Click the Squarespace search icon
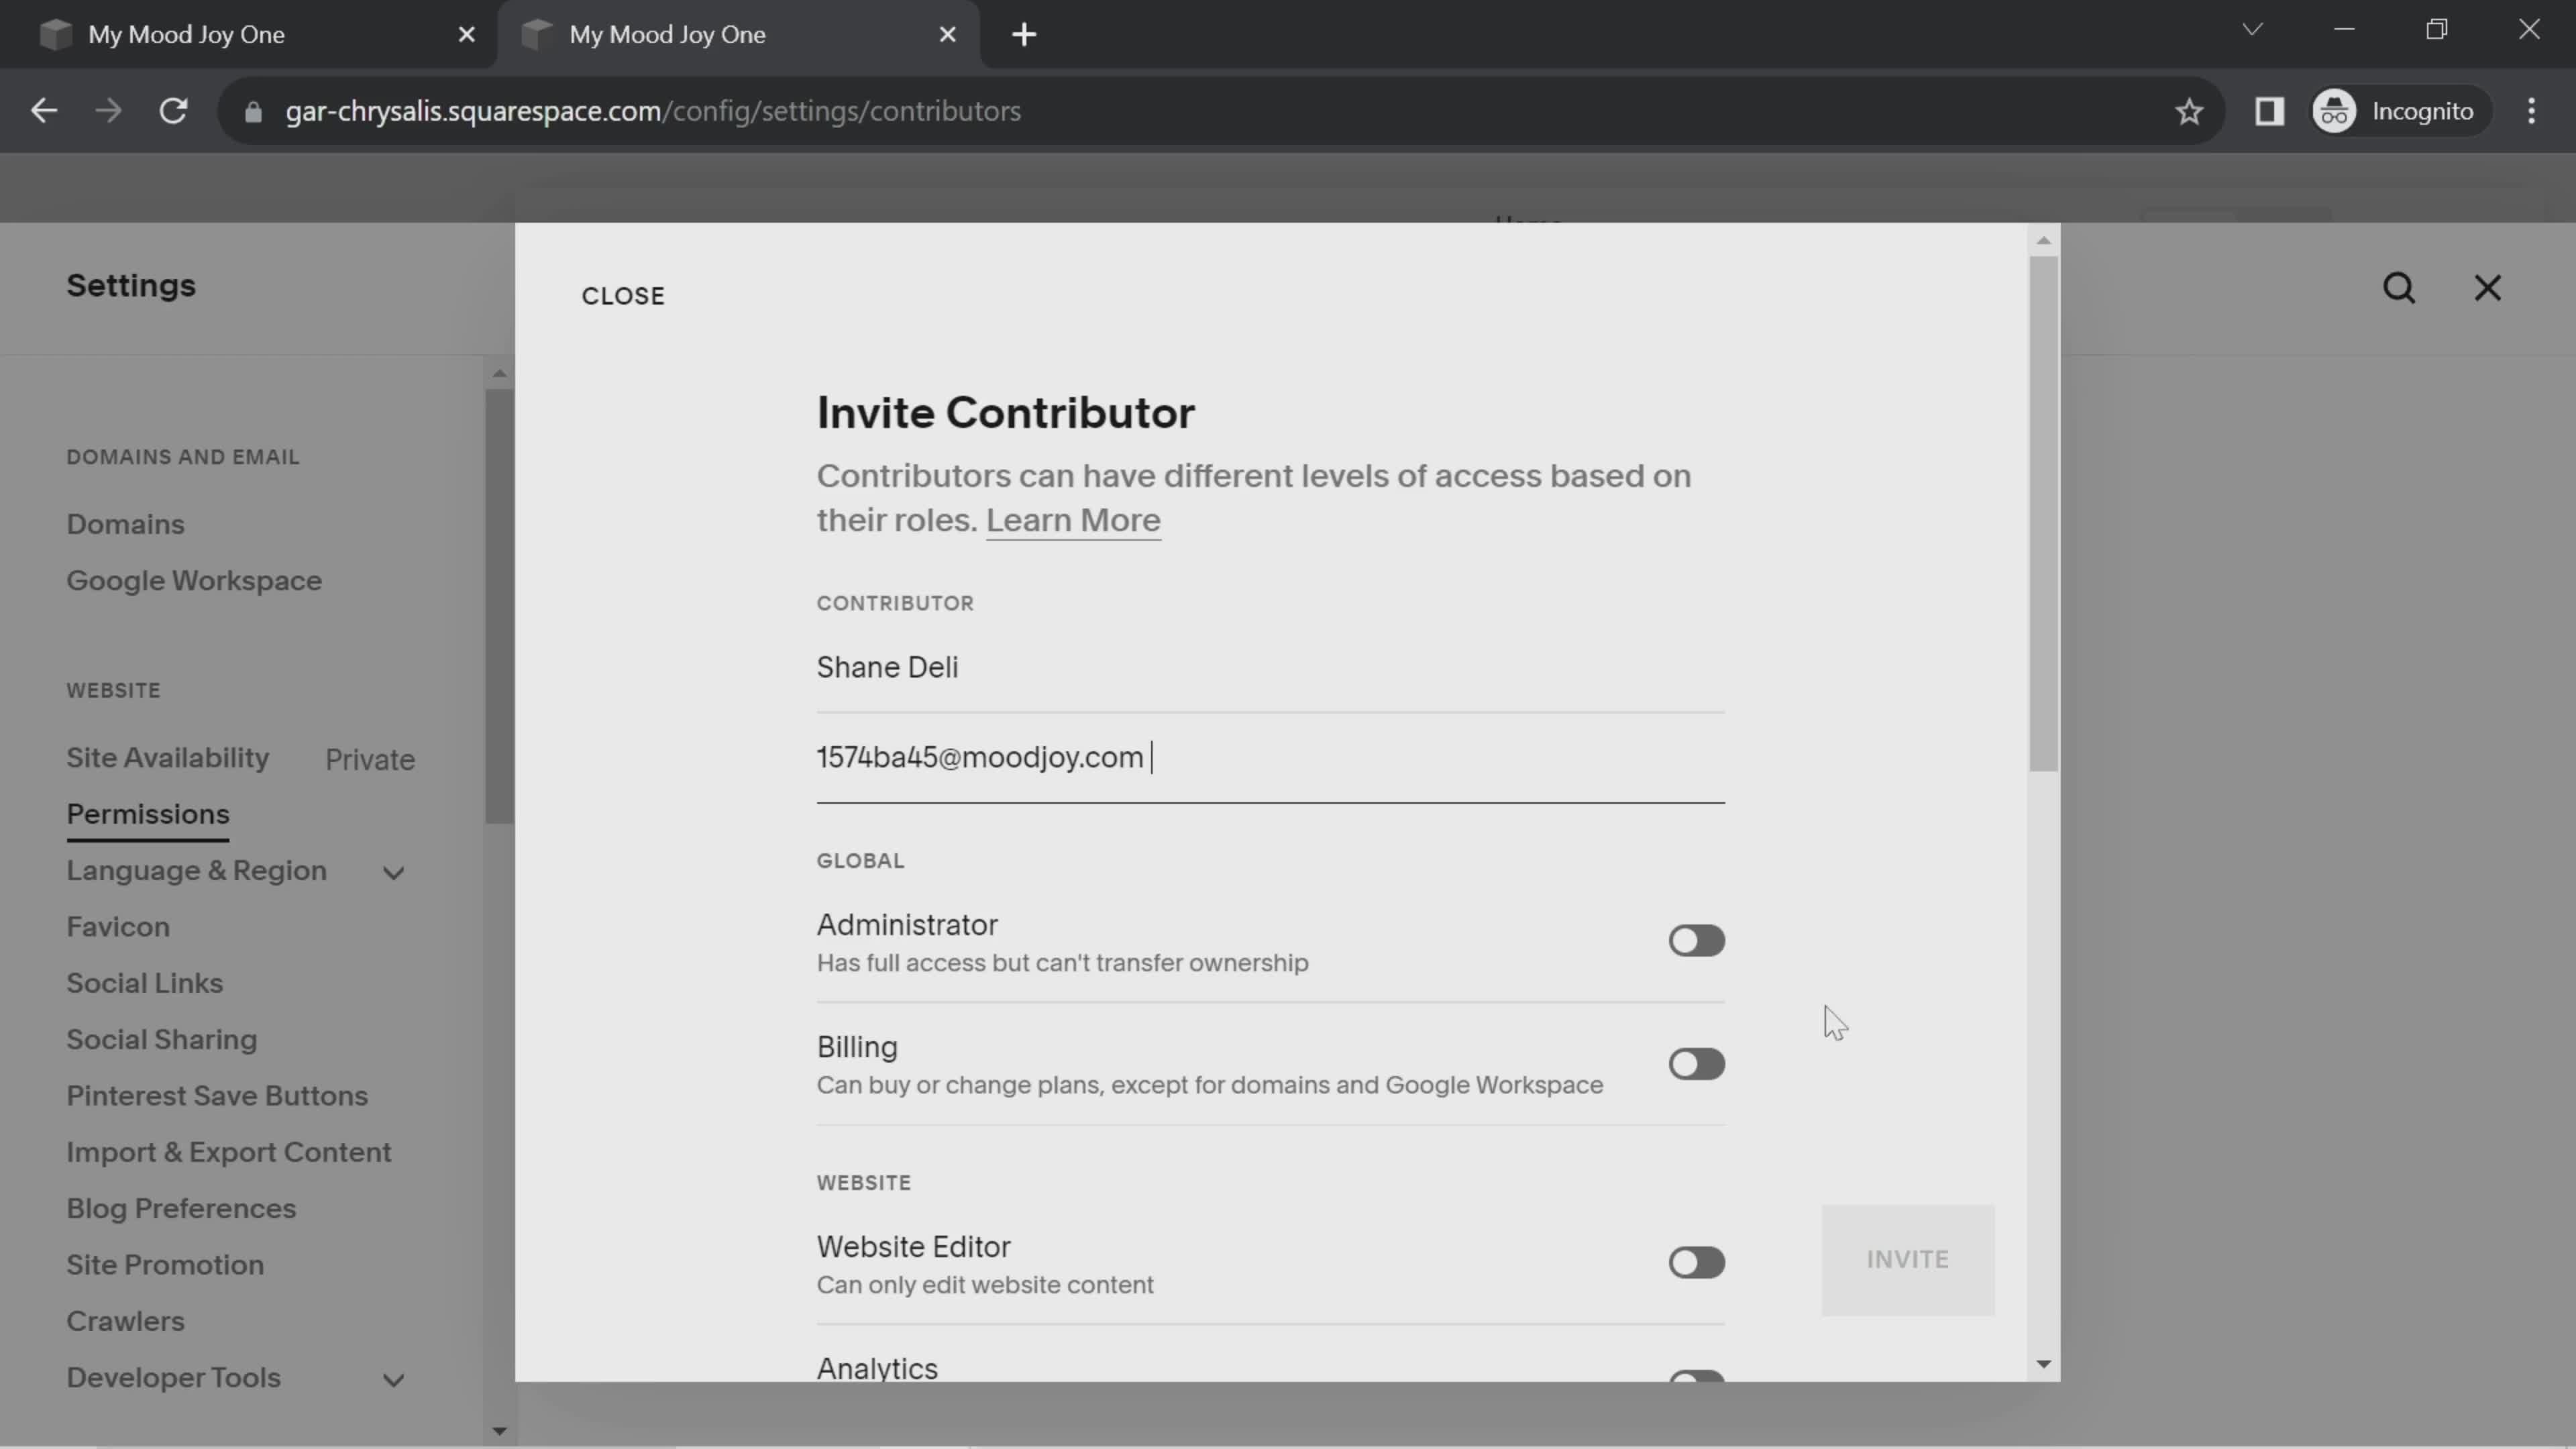The height and width of the screenshot is (1449, 2576). pyautogui.click(x=2401, y=286)
